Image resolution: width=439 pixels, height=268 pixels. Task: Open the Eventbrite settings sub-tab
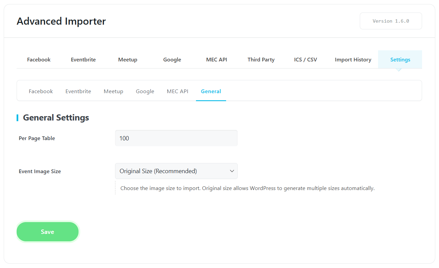point(78,91)
